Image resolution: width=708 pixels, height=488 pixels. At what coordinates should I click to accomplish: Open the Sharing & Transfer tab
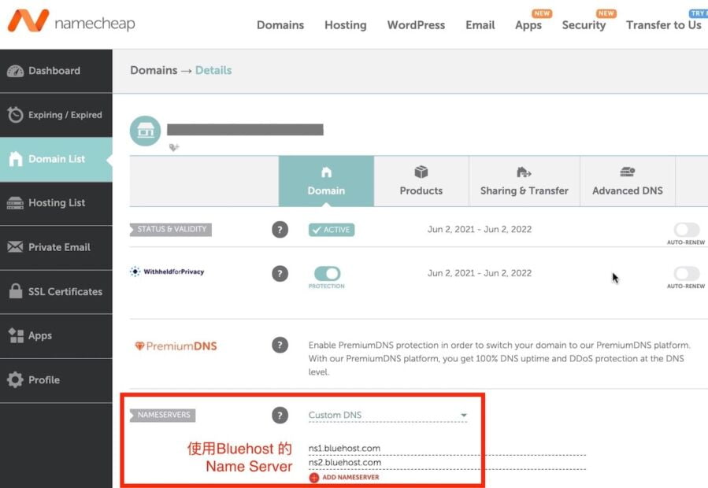[x=524, y=181]
